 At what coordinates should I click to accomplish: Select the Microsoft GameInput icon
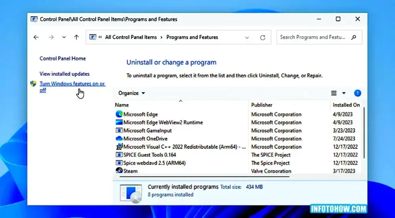point(119,130)
